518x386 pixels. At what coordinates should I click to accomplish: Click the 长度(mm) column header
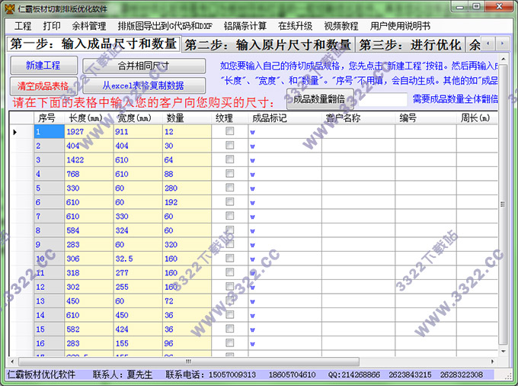(89, 117)
